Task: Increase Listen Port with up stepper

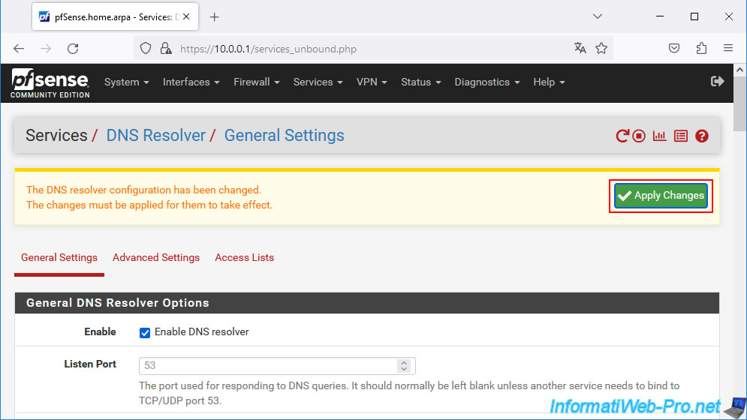Action: click(404, 362)
